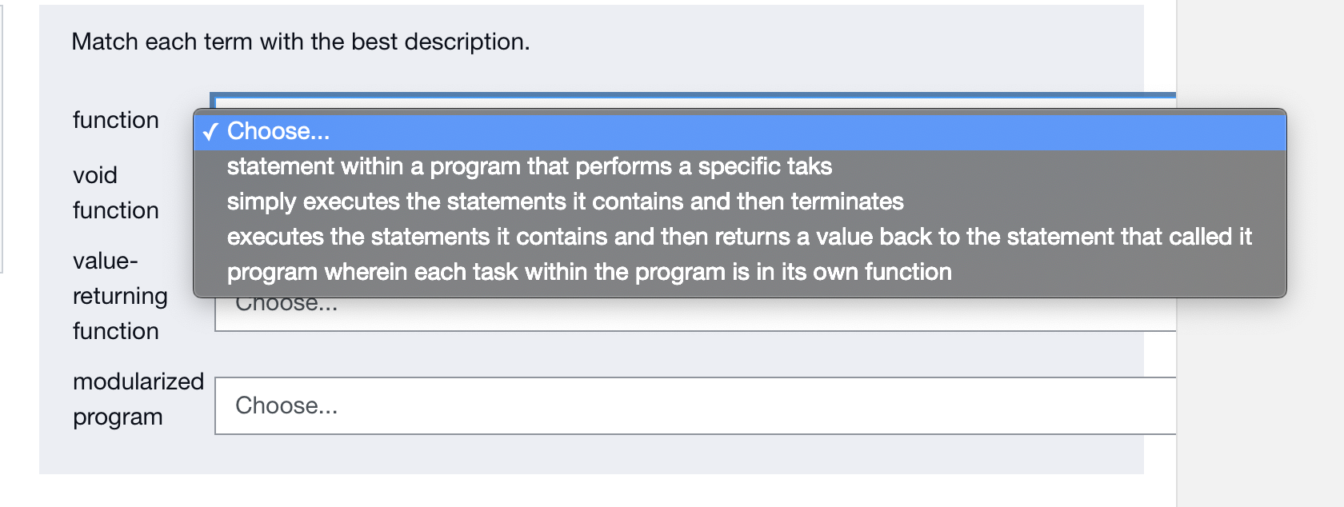
Task: Click the 'Choose...' text in modularized program field
Action: click(286, 405)
